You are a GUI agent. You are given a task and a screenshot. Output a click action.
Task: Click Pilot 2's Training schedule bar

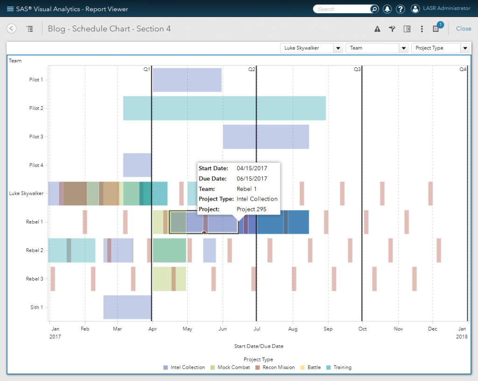[224, 108]
